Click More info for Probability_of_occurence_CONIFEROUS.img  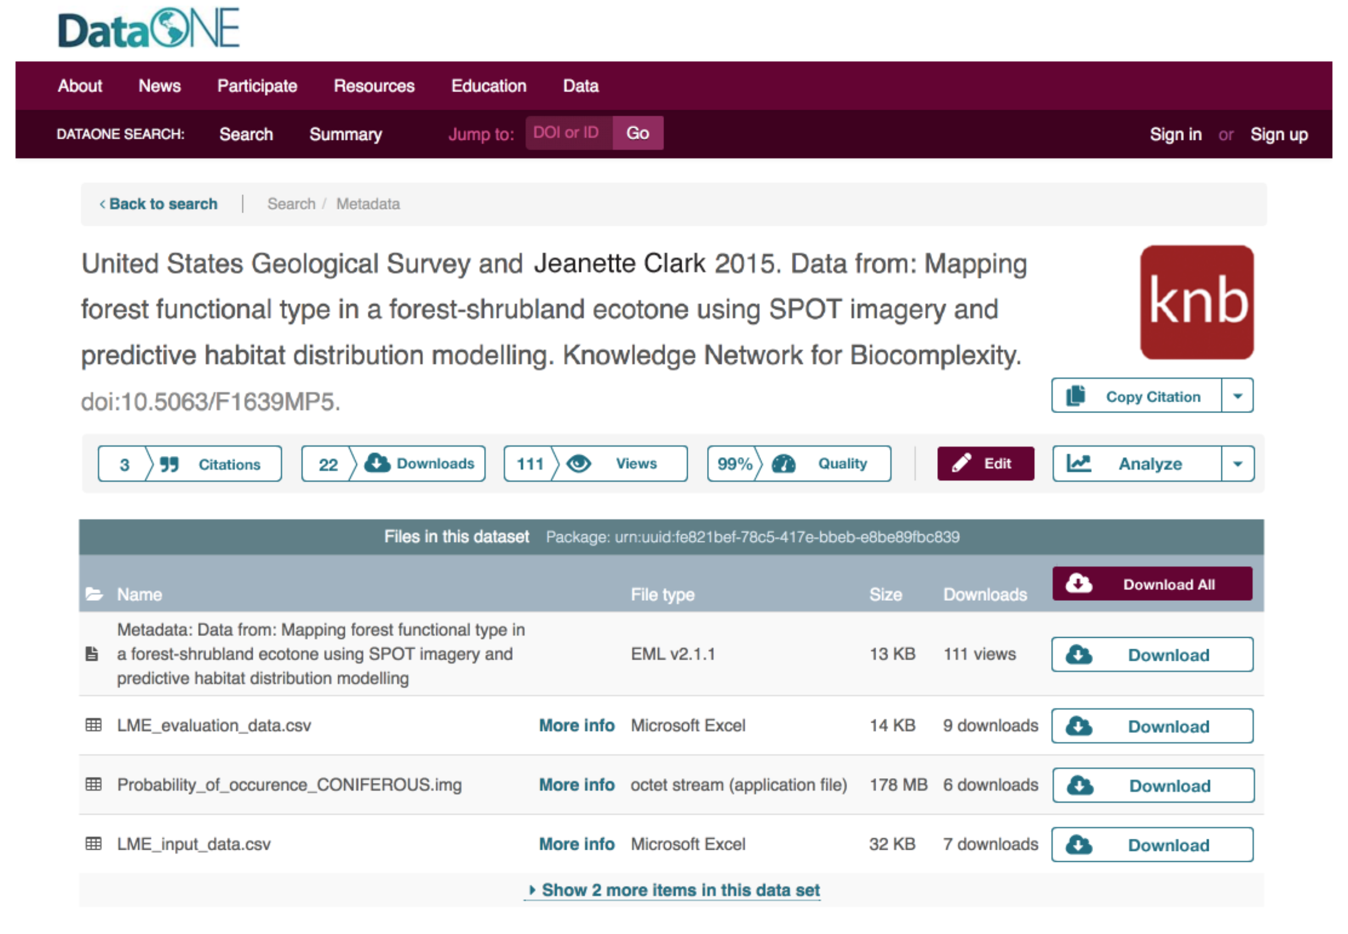pyautogui.click(x=577, y=785)
